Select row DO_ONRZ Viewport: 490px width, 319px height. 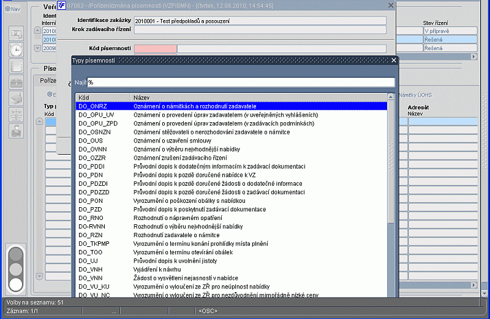(232, 106)
